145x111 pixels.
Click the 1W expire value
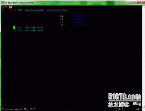click(x=62, y=22)
